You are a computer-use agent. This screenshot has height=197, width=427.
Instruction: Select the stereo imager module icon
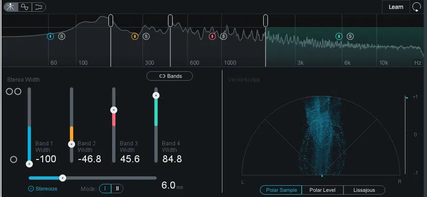pos(11,7)
